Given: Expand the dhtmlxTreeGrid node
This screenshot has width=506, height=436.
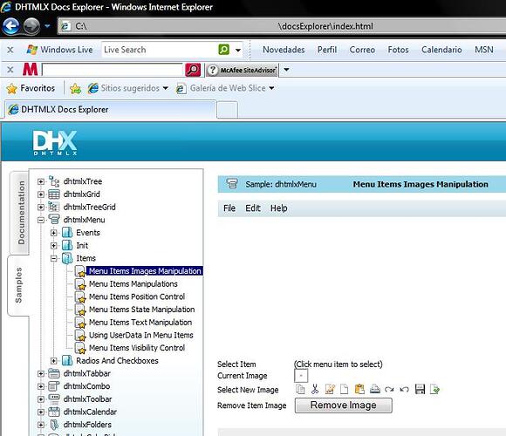Looking at the screenshot, I should pos(41,208).
